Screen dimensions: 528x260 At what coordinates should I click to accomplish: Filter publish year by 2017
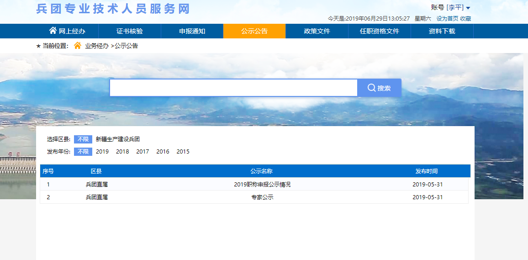[143, 152]
